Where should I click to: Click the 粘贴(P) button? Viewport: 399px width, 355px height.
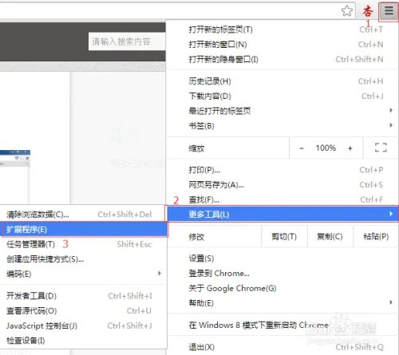pyautogui.click(x=376, y=236)
